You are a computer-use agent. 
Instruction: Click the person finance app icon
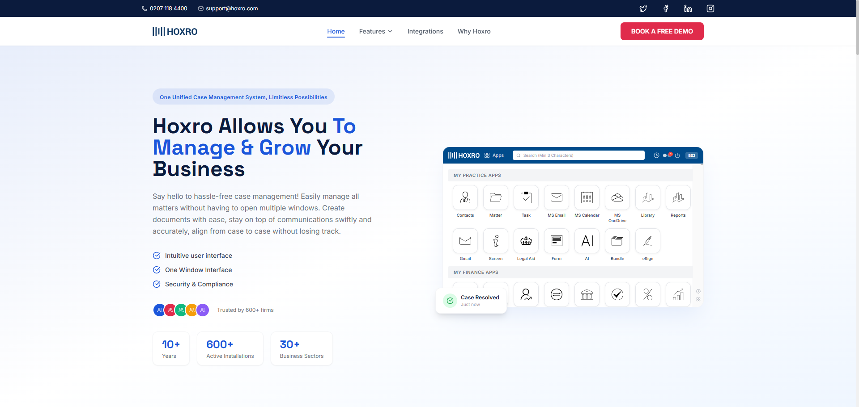pos(526,294)
